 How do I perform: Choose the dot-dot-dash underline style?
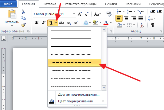[75, 78]
